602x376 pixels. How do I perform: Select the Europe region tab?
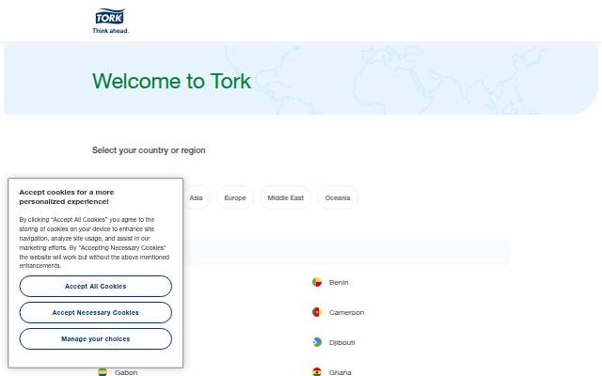coord(235,198)
